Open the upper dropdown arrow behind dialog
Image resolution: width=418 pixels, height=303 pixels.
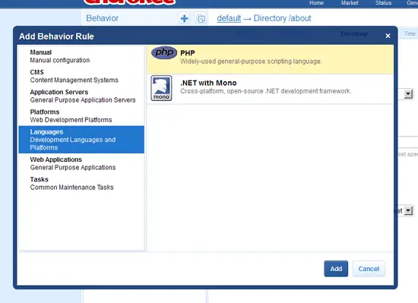408,94
